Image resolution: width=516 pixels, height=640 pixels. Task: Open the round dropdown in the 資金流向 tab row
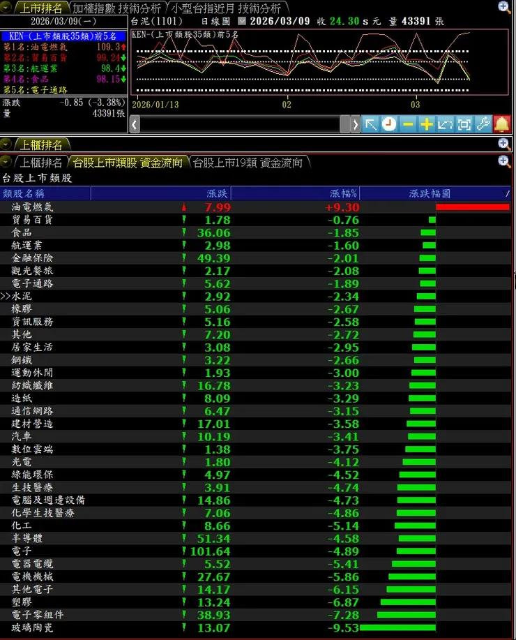pyautogui.click(x=6, y=162)
